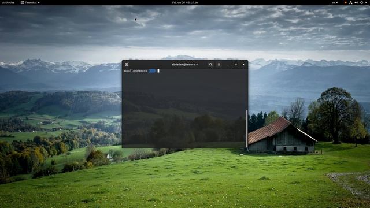Click the power icon in top bar
The height and width of the screenshot is (208, 370).
point(361,2)
